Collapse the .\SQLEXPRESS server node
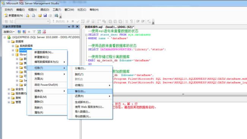 point(5,37)
